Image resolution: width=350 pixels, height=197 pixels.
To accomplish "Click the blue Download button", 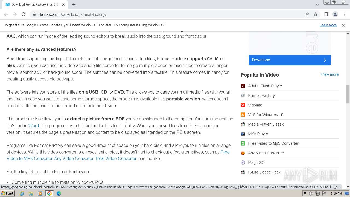I will [x=290, y=60].
